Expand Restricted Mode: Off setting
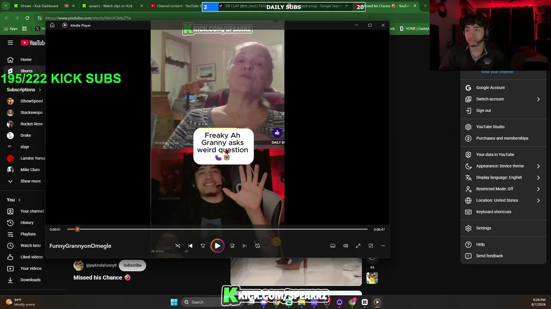The image size is (551, 309). (x=504, y=189)
